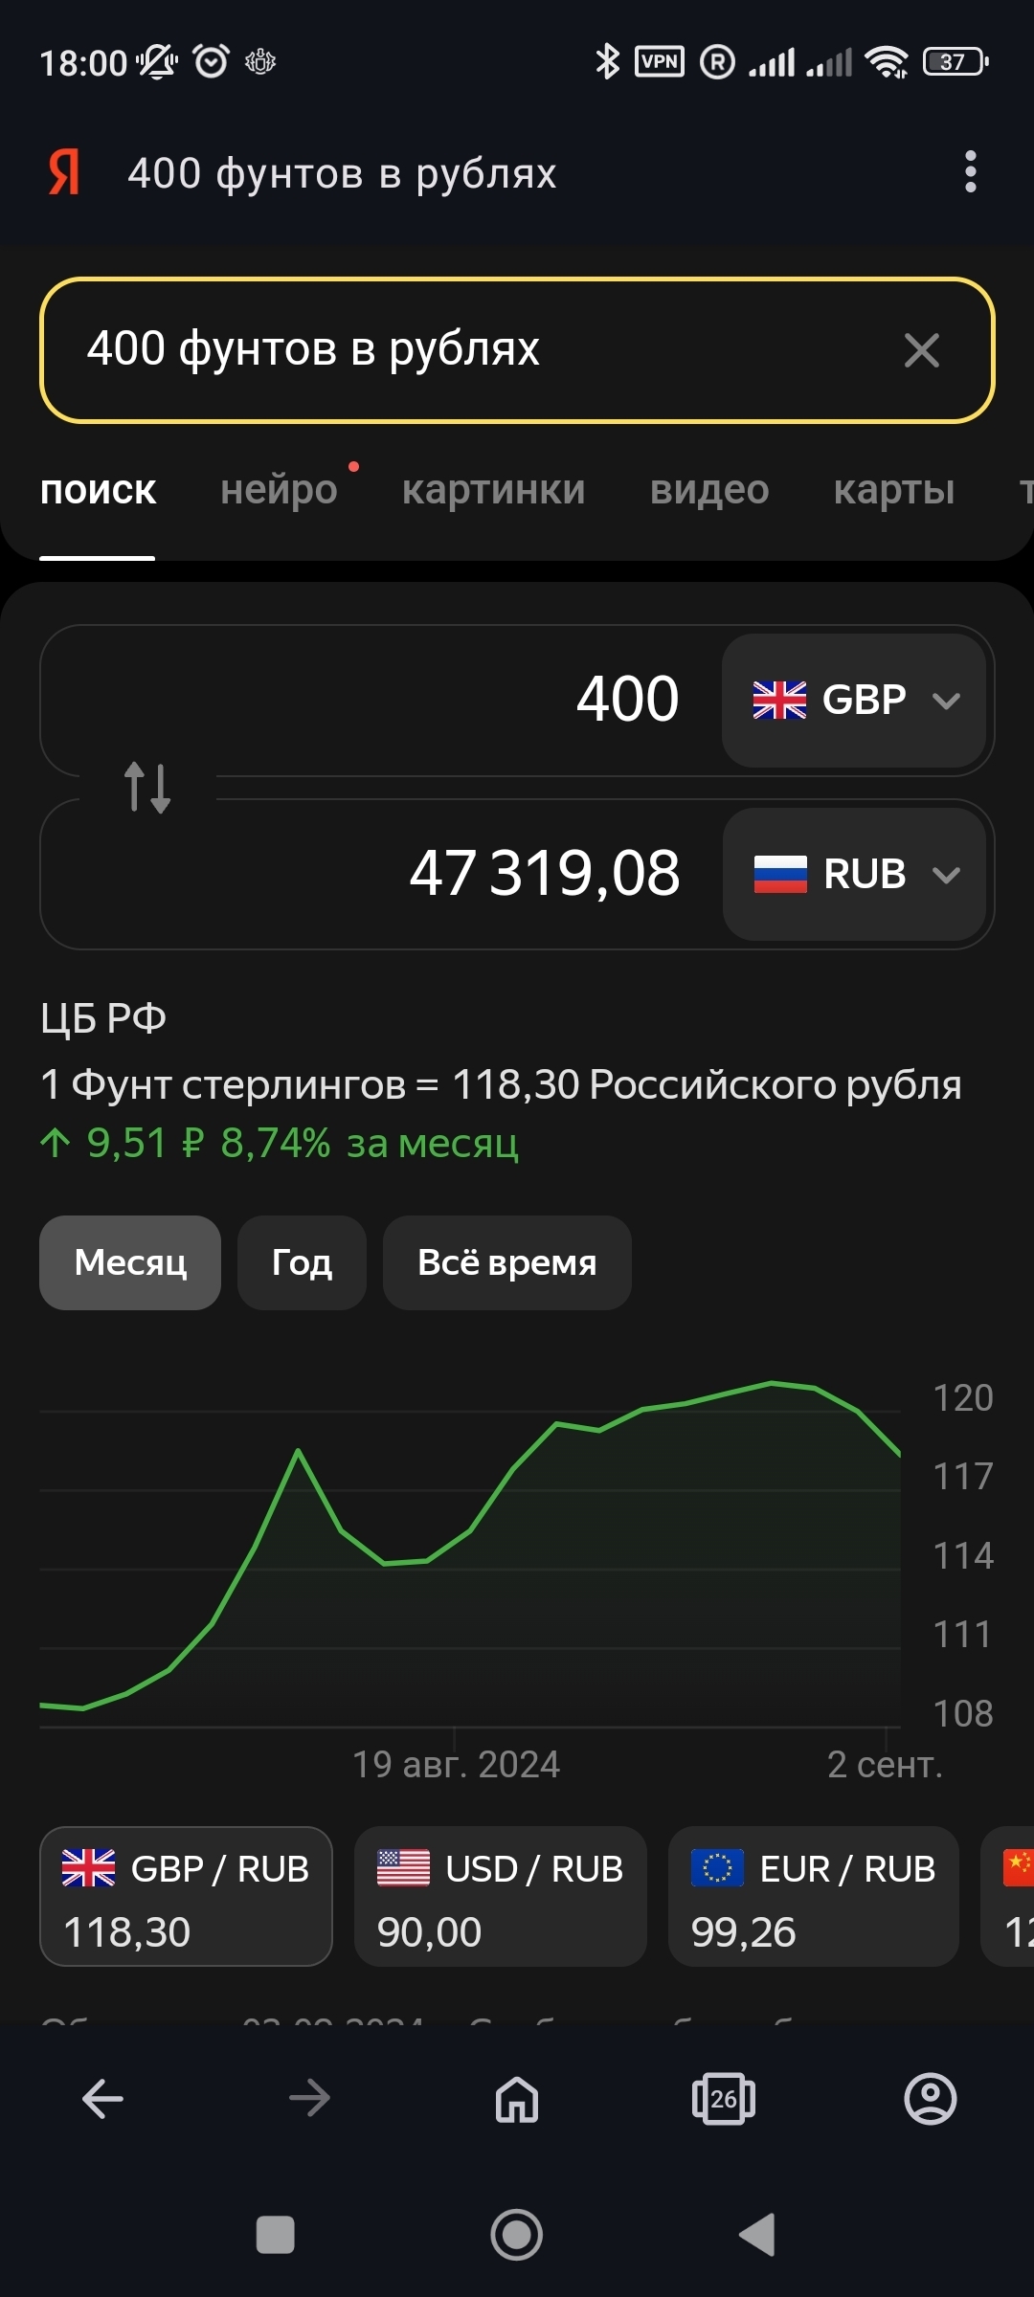
Task: Tap the Yandex logo icon
Action: [x=64, y=173]
